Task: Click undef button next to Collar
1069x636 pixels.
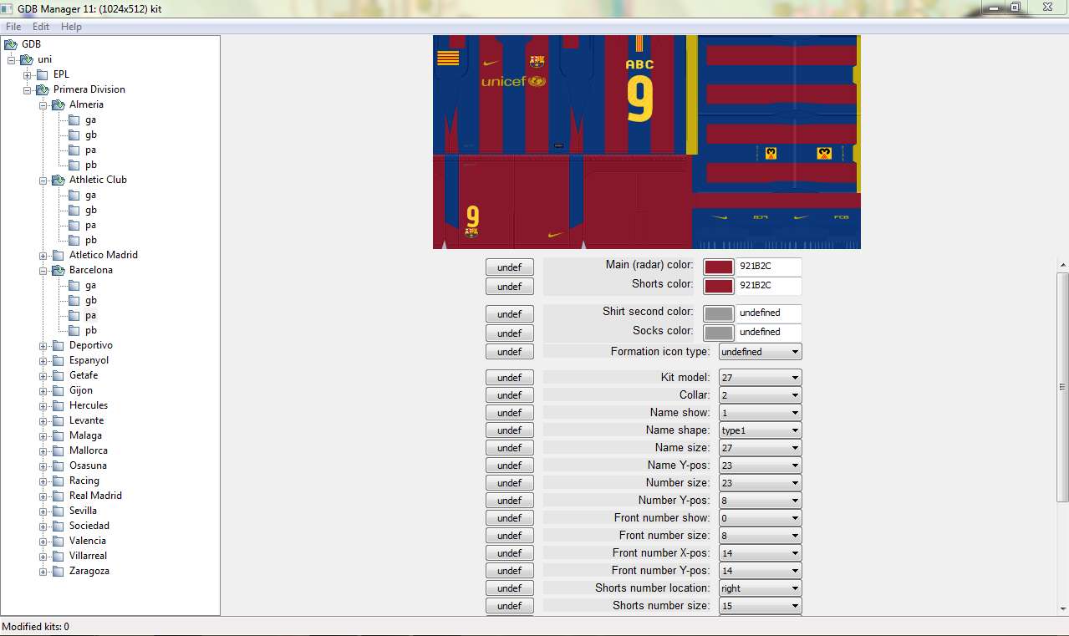Action: pos(509,395)
